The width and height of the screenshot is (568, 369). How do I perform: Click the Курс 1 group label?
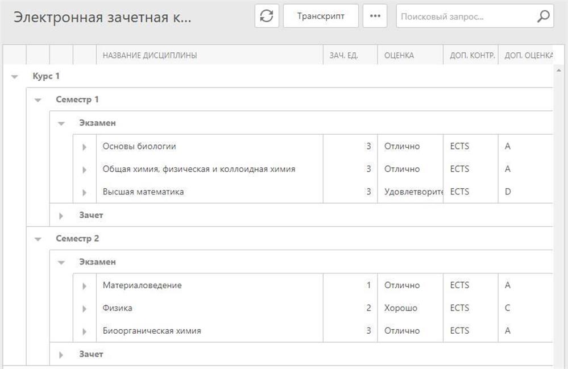pos(46,76)
